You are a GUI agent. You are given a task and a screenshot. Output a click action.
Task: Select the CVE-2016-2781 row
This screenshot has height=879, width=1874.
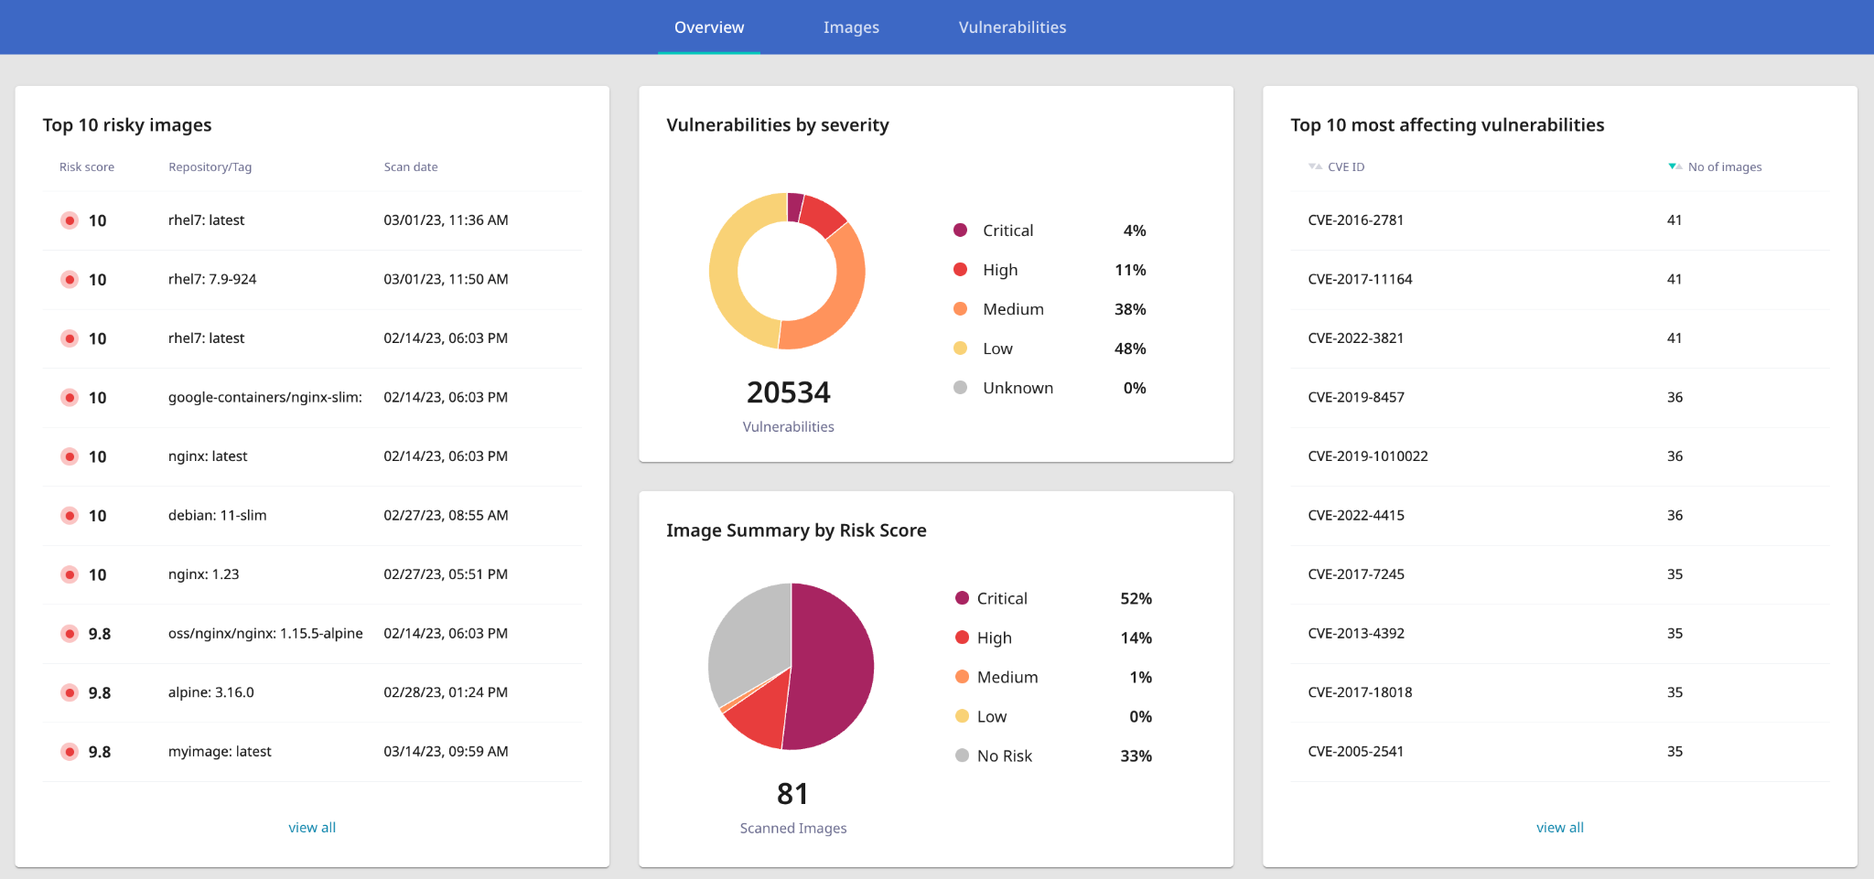click(x=1355, y=220)
